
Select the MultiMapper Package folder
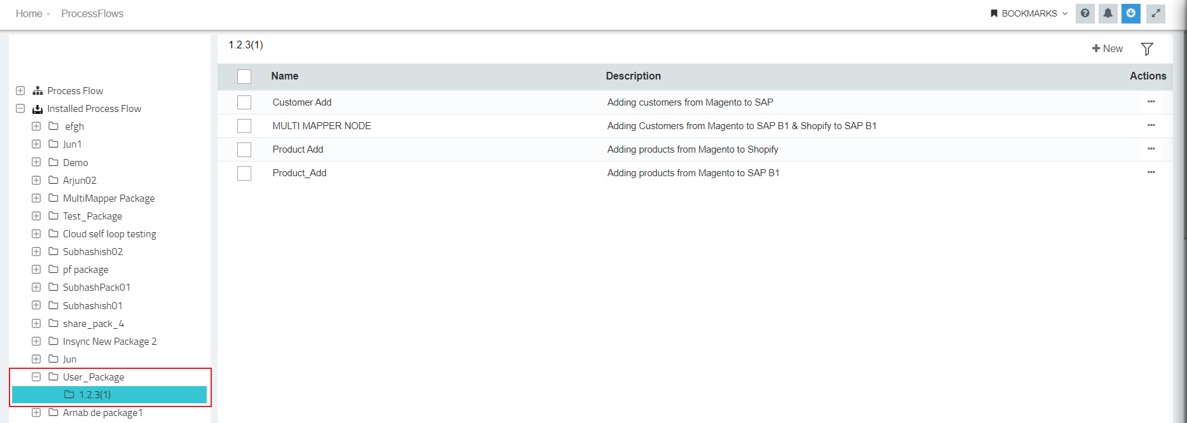pyautogui.click(x=108, y=198)
